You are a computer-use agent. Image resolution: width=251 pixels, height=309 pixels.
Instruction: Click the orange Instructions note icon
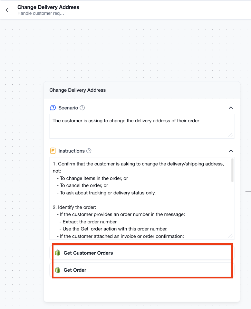pos(53,151)
